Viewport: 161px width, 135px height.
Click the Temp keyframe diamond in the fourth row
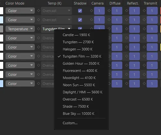pos(38,38)
